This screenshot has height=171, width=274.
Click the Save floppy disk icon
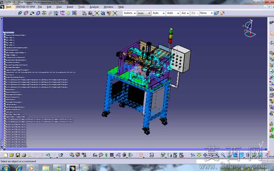(18, 155)
